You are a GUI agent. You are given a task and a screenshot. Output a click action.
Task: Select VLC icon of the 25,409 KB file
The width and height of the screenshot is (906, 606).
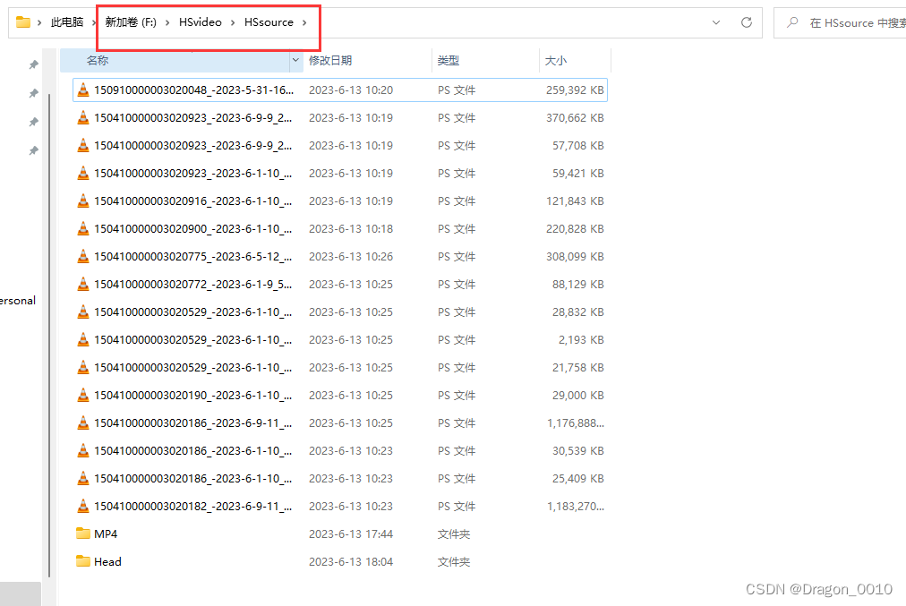pos(83,478)
